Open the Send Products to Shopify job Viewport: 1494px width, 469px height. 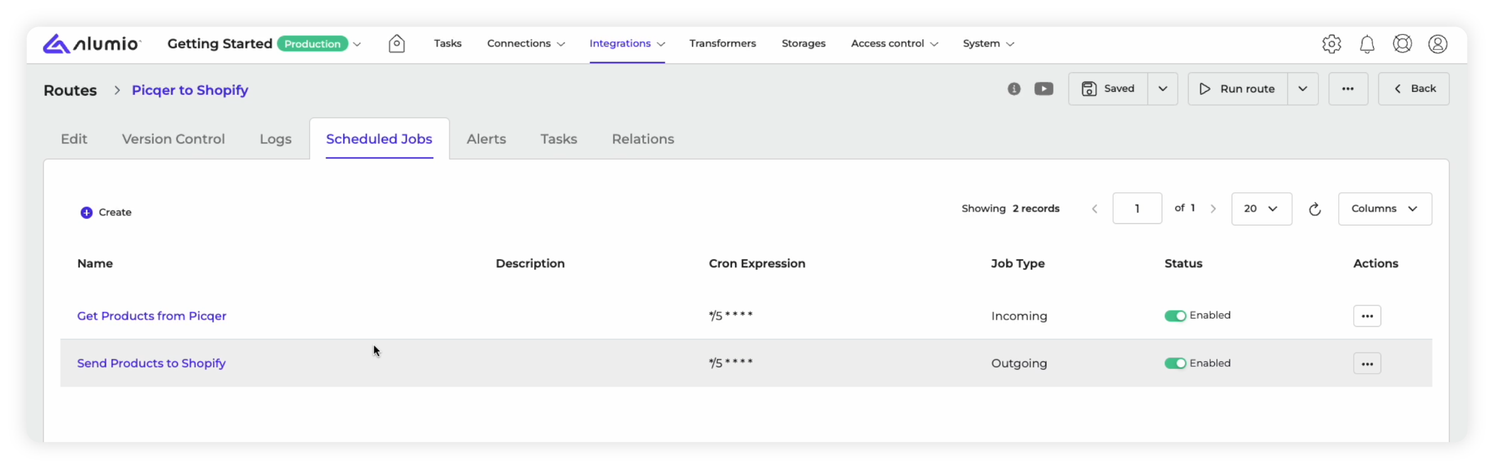point(151,363)
